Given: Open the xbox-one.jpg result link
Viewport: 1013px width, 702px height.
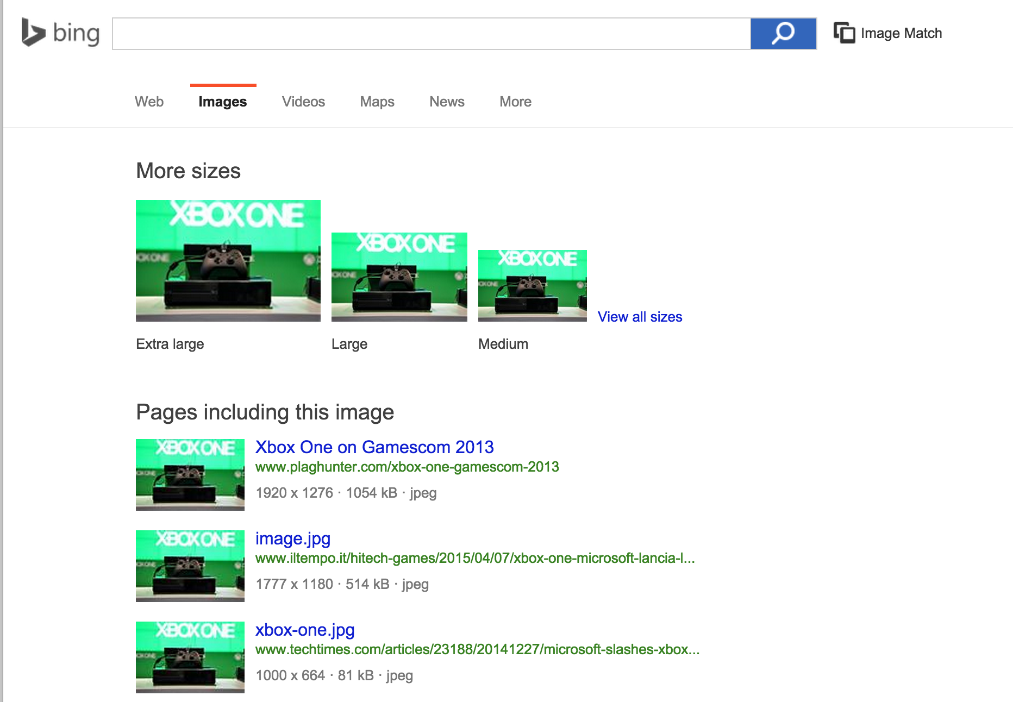Looking at the screenshot, I should point(305,630).
